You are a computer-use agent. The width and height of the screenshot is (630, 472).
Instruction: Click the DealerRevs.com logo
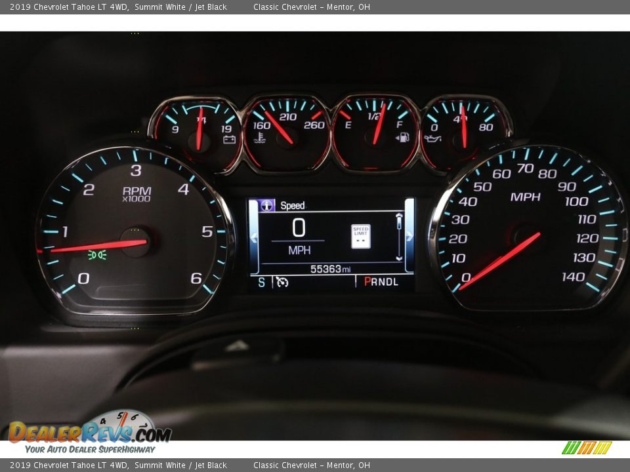tap(90, 432)
